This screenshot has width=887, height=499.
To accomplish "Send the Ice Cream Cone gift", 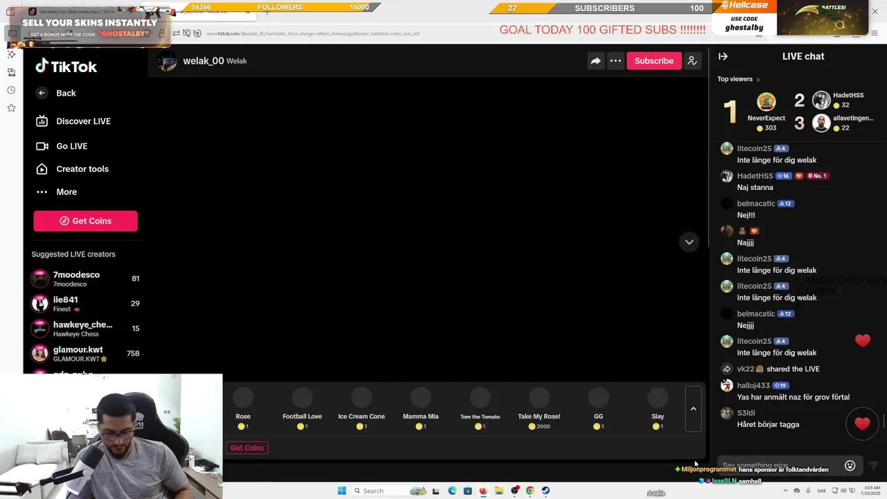I will [361, 408].
